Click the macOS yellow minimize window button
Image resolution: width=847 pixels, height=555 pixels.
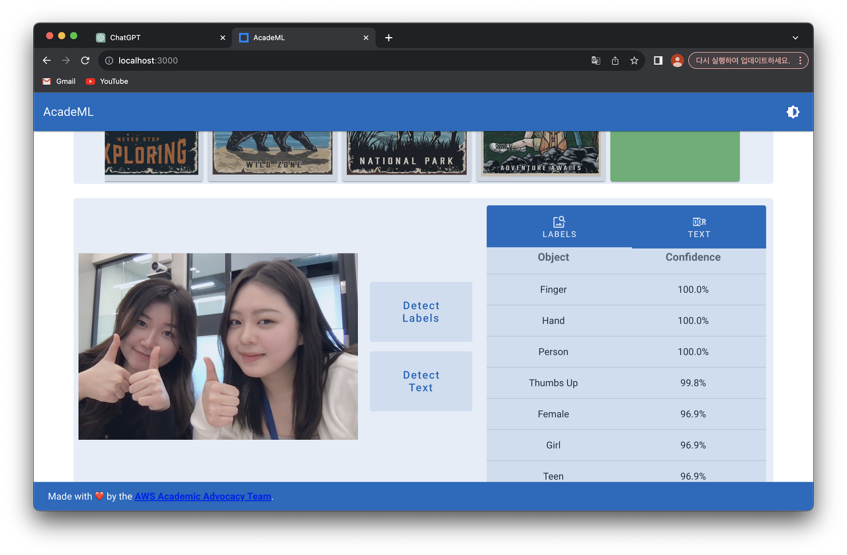tap(62, 36)
